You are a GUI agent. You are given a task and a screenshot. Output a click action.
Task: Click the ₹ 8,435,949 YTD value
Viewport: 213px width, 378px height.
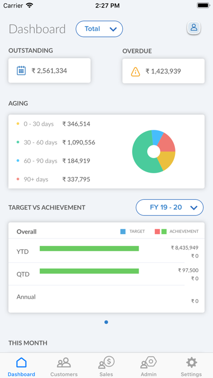point(185,248)
